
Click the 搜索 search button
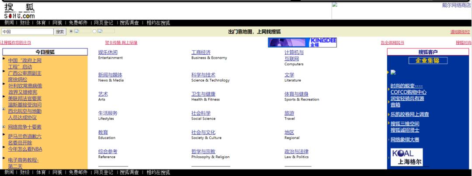(60, 31)
